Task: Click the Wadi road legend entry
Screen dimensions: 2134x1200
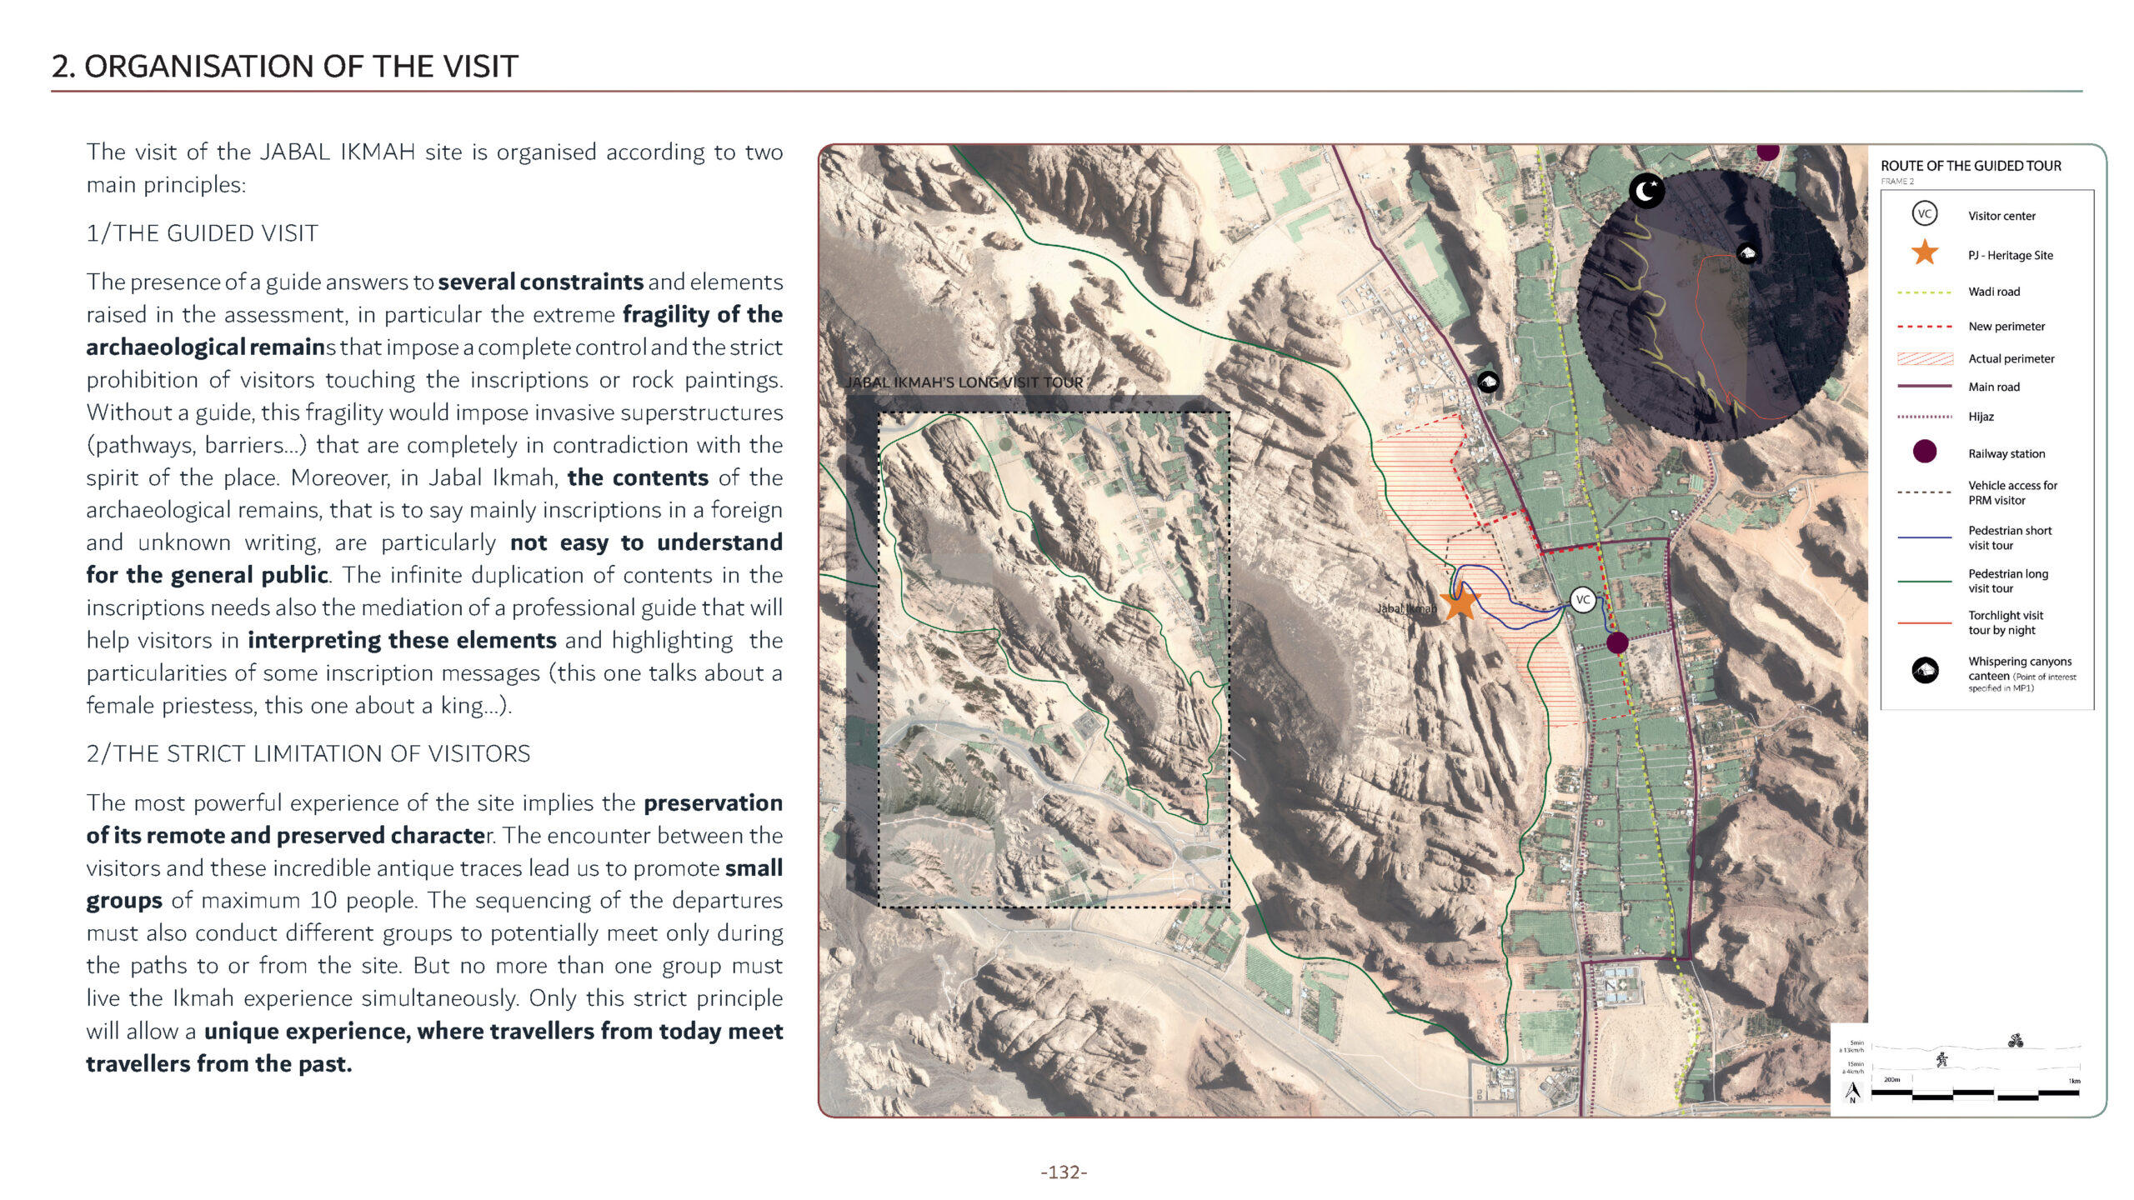Action: (1993, 292)
